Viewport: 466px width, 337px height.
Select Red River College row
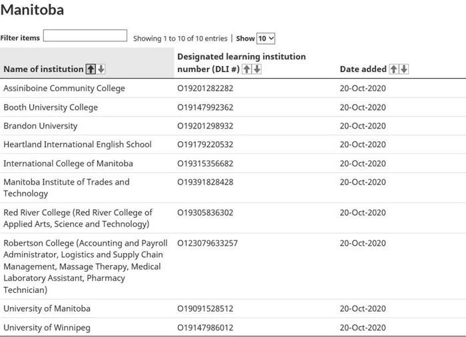[x=233, y=218]
